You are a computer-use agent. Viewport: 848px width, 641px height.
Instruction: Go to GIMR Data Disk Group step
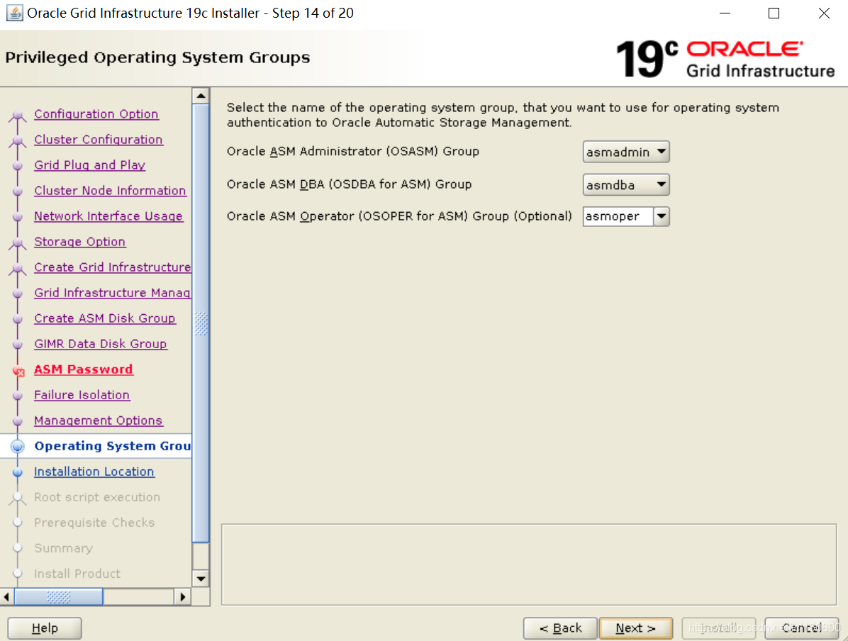click(x=101, y=344)
